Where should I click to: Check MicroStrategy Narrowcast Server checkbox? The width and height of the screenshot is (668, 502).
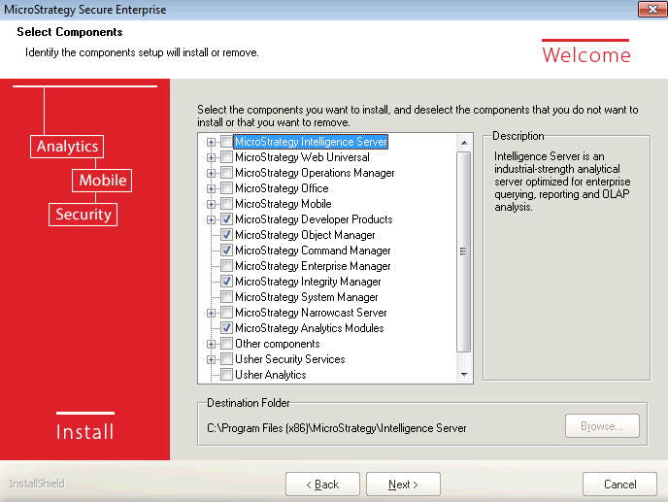tap(226, 313)
